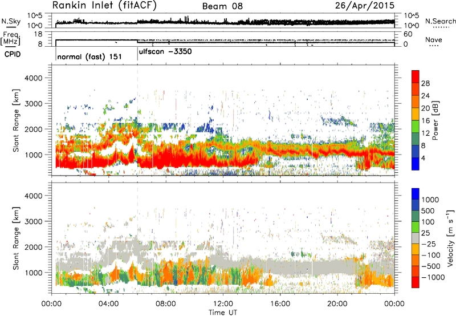Click the 'N.Sky' axis label
Screen dimensions: 456x316
[11, 21]
